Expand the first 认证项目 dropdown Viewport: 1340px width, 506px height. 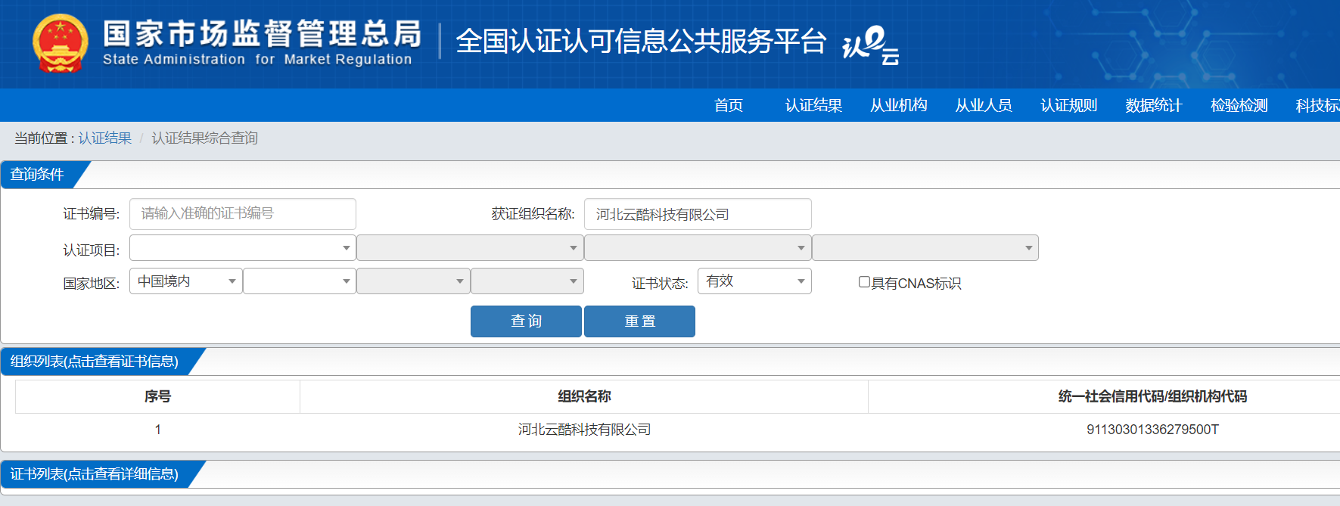243,247
